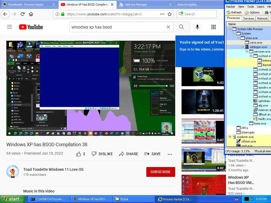Collapse the services.exe tree node
Image resolution: width=271 pixels, height=203 pixels.
click(x=247, y=51)
